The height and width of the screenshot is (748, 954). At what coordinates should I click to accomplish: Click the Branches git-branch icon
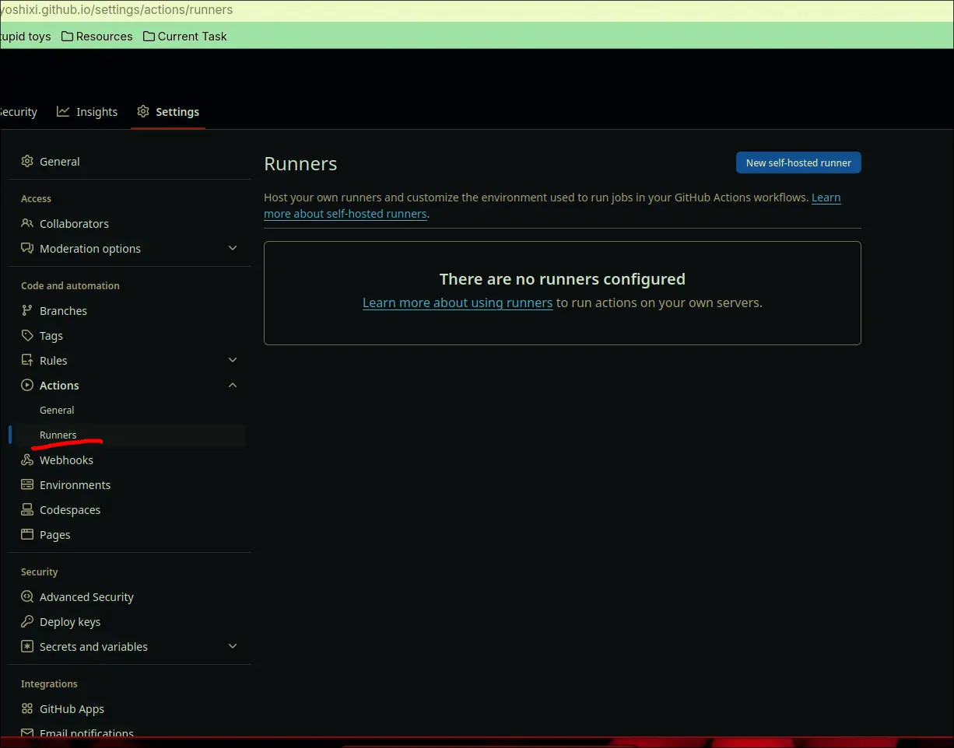(x=27, y=310)
